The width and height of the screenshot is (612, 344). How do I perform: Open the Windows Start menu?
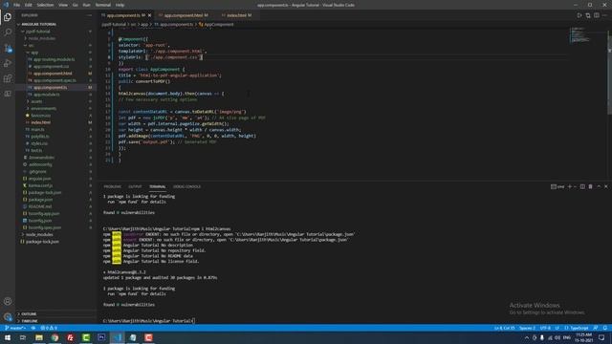click(8, 337)
